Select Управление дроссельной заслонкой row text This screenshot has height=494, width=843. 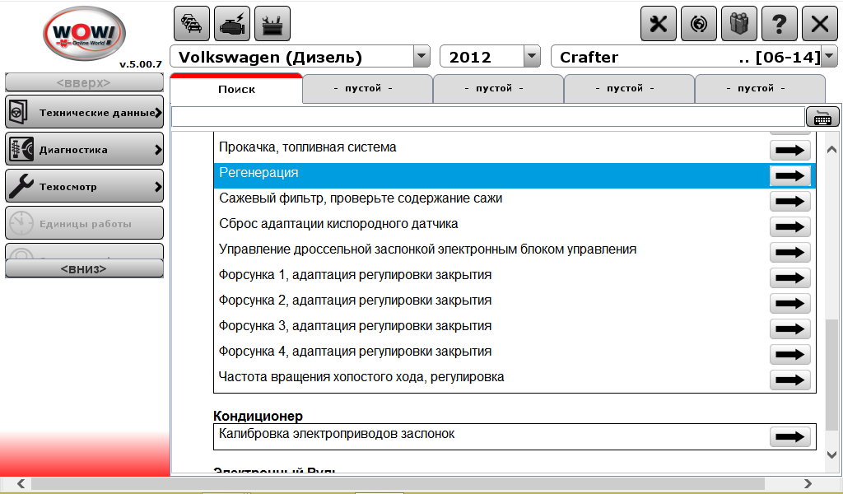(x=427, y=249)
